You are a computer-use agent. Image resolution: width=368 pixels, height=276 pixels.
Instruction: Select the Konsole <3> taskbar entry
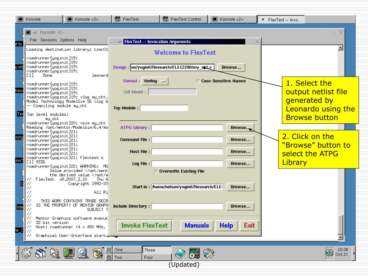click(x=88, y=19)
